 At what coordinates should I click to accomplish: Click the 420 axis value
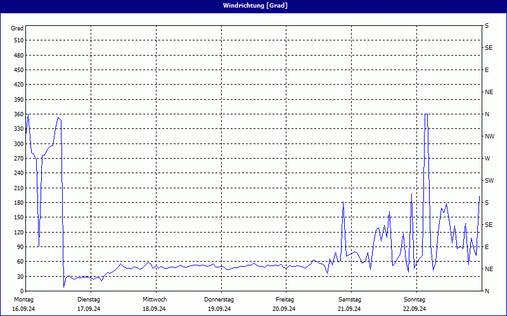(19, 85)
